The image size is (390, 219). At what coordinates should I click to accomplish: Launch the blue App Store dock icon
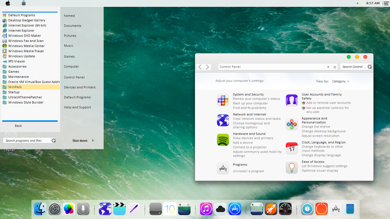pos(235,209)
